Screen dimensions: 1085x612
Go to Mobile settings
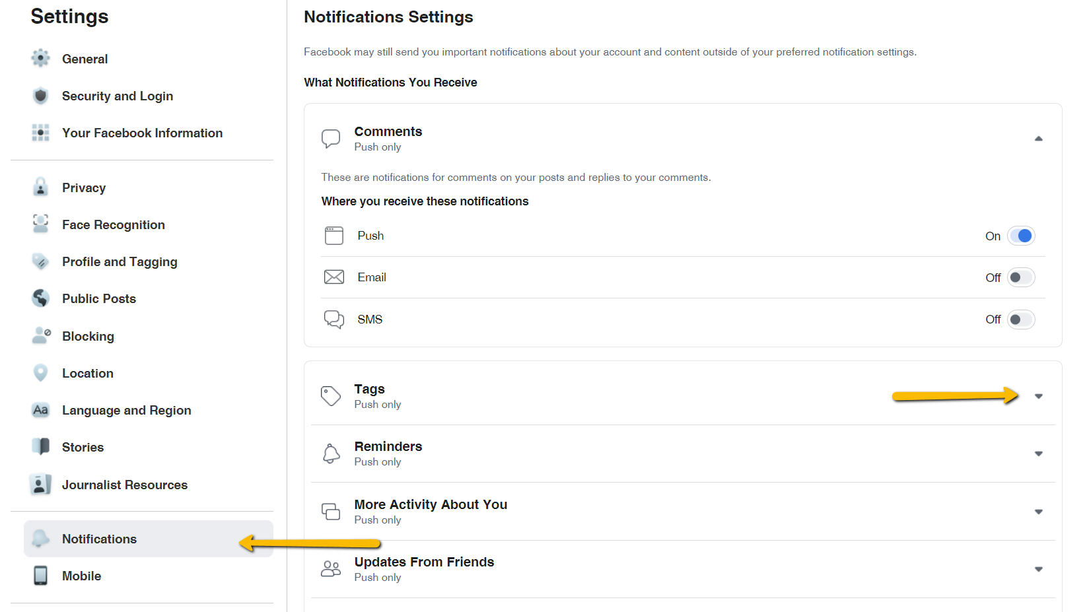81,575
